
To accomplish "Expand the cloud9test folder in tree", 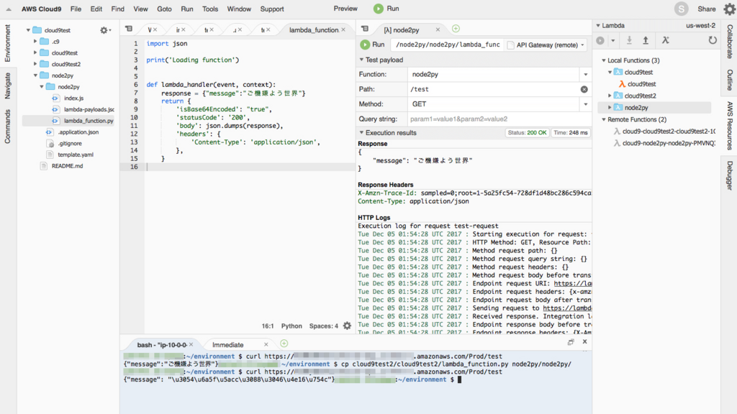I will coord(35,52).
